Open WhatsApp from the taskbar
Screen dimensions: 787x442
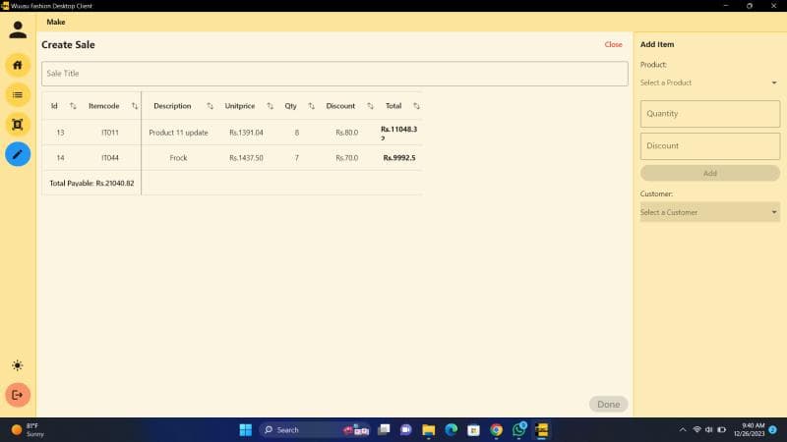[x=518, y=430]
